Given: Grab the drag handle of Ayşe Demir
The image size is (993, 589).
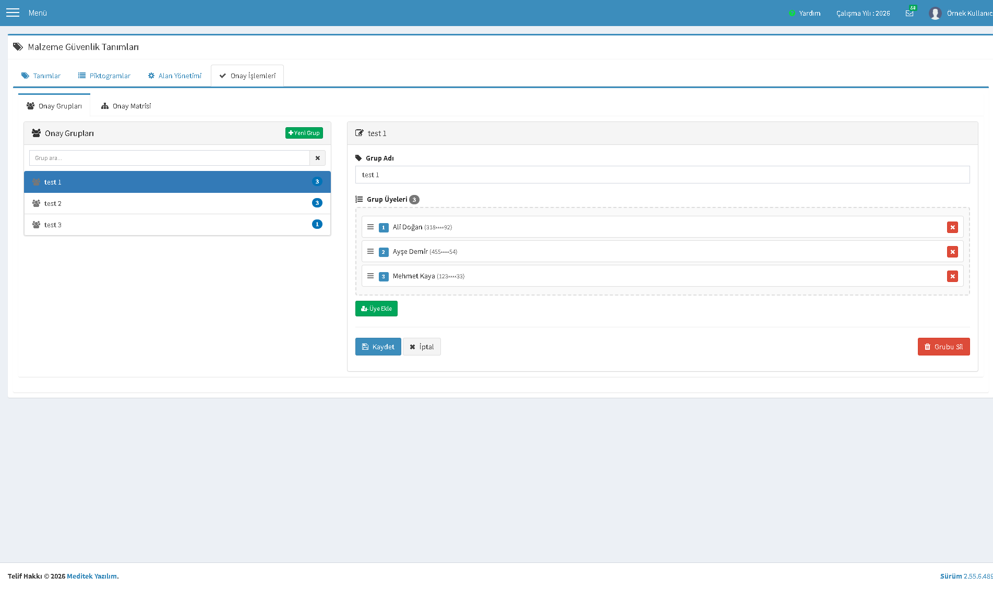Looking at the screenshot, I should coord(370,251).
